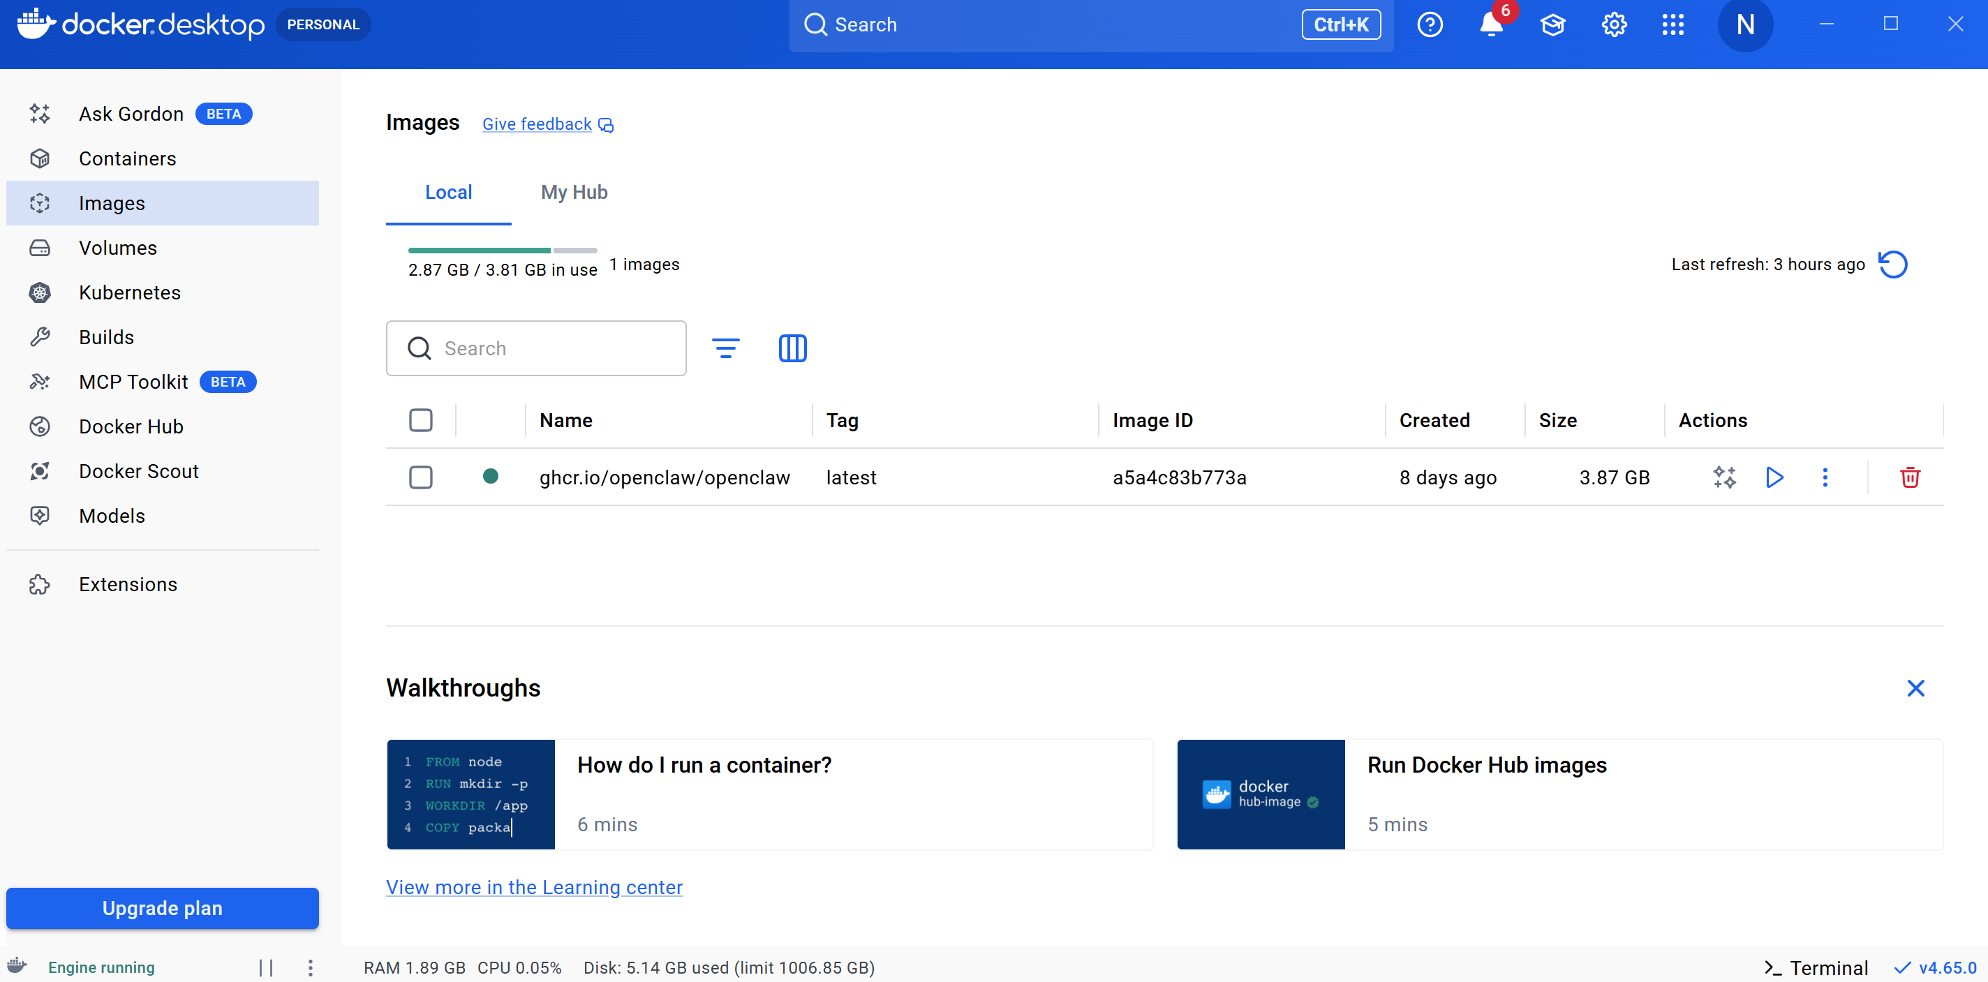
Task: Focus the images Search field
Action: point(535,348)
